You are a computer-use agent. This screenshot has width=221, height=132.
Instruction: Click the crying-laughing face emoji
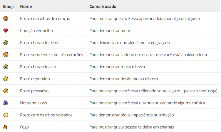pyautogui.click(x=6, y=43)
